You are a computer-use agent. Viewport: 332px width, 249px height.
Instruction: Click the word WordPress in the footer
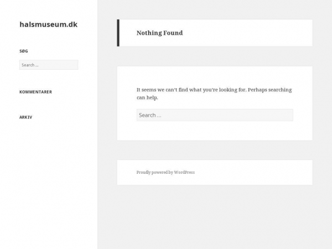click(184, 172)
